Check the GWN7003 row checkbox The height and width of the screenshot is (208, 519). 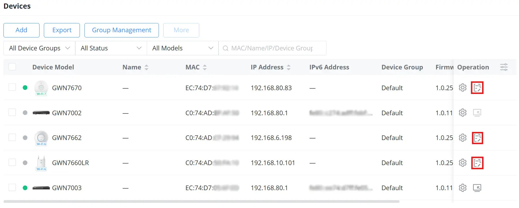pos(12,188)
